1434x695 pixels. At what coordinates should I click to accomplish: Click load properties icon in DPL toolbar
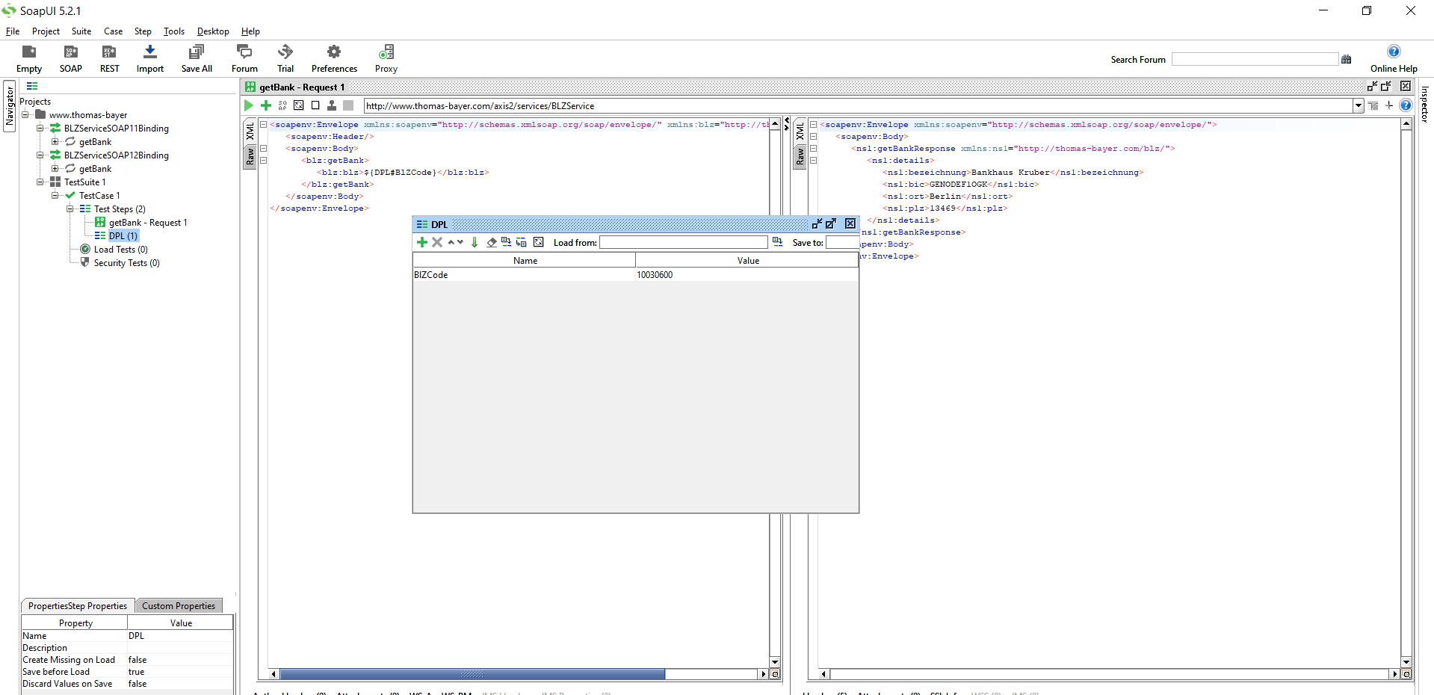(507, 242)
